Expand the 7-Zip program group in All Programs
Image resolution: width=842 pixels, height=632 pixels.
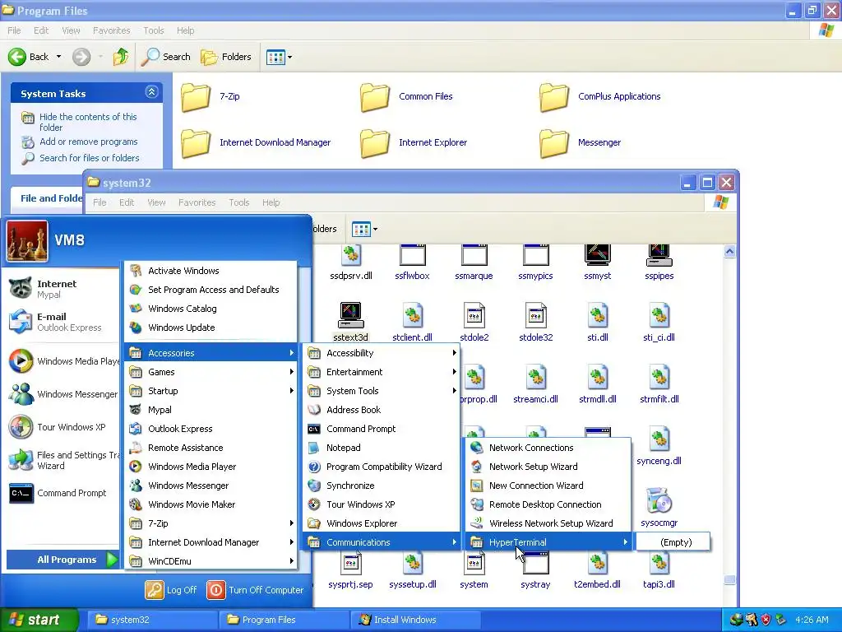211,523
